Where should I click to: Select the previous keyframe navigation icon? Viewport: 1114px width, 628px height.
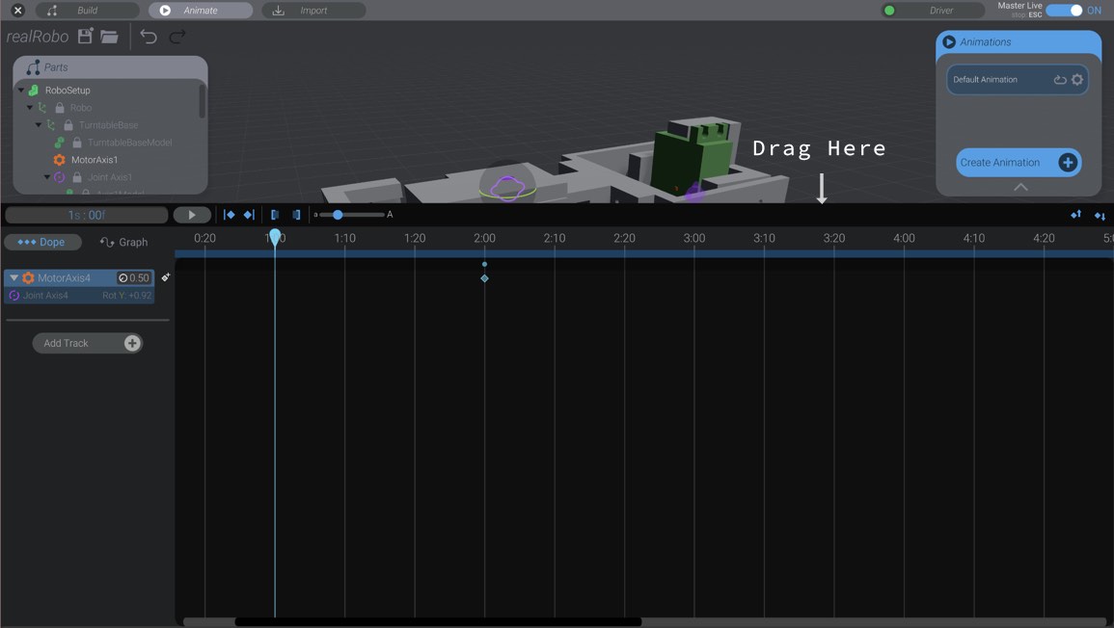point(231,215)
